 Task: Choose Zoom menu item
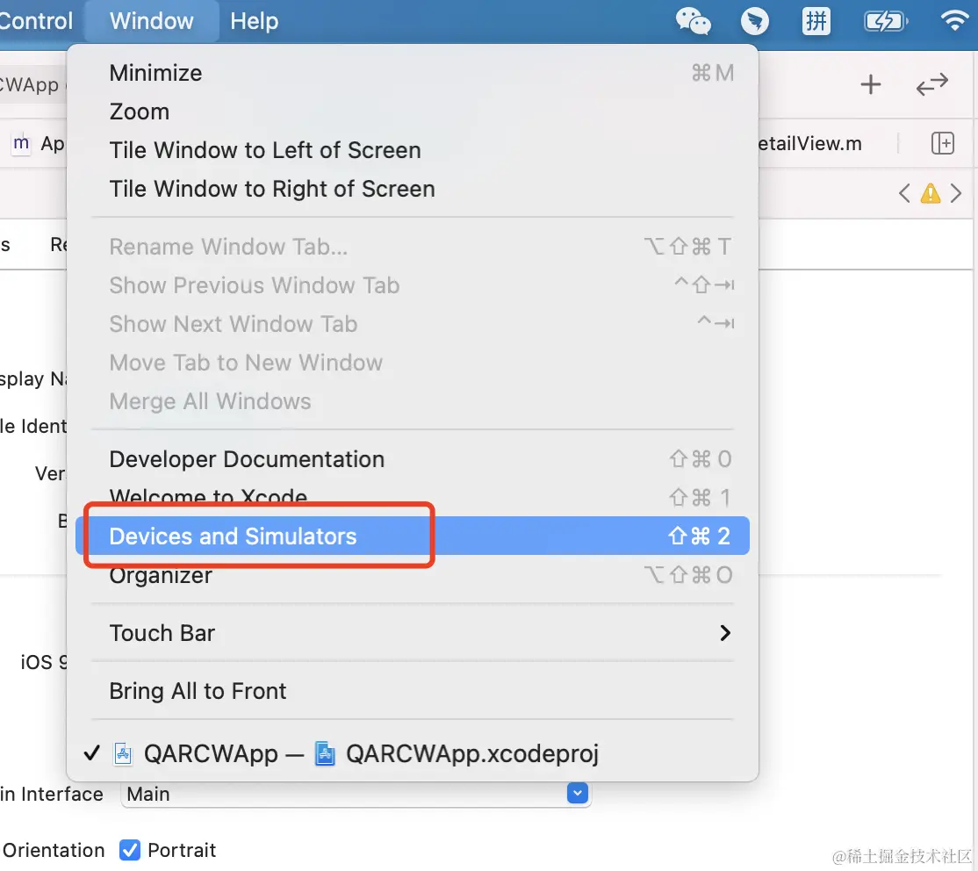[x=413, y=112]
